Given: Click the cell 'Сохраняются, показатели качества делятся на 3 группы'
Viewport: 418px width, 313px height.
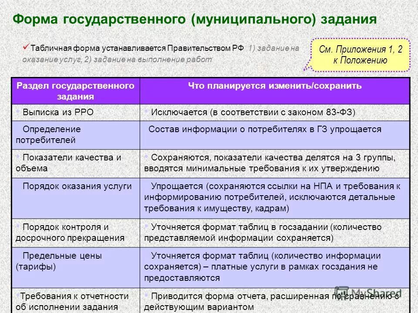Looking at the screenshot, I should point(275,163).
